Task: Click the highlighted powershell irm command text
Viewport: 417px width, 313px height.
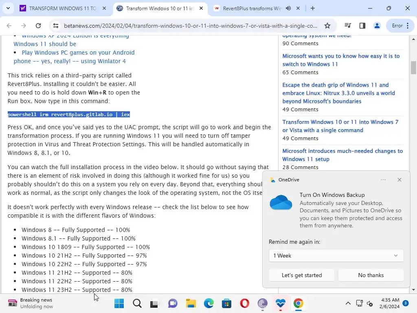Action: [68, 115]
